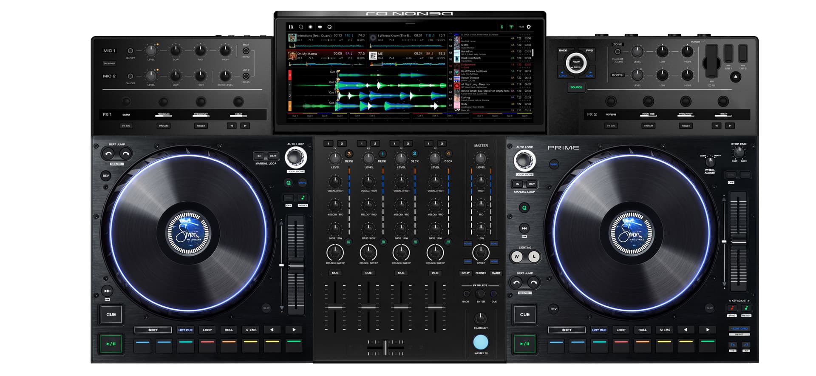Screen dimensions: 816x376
Task: Select ROLL pad mode on right deck
Action: pos(643,330)
